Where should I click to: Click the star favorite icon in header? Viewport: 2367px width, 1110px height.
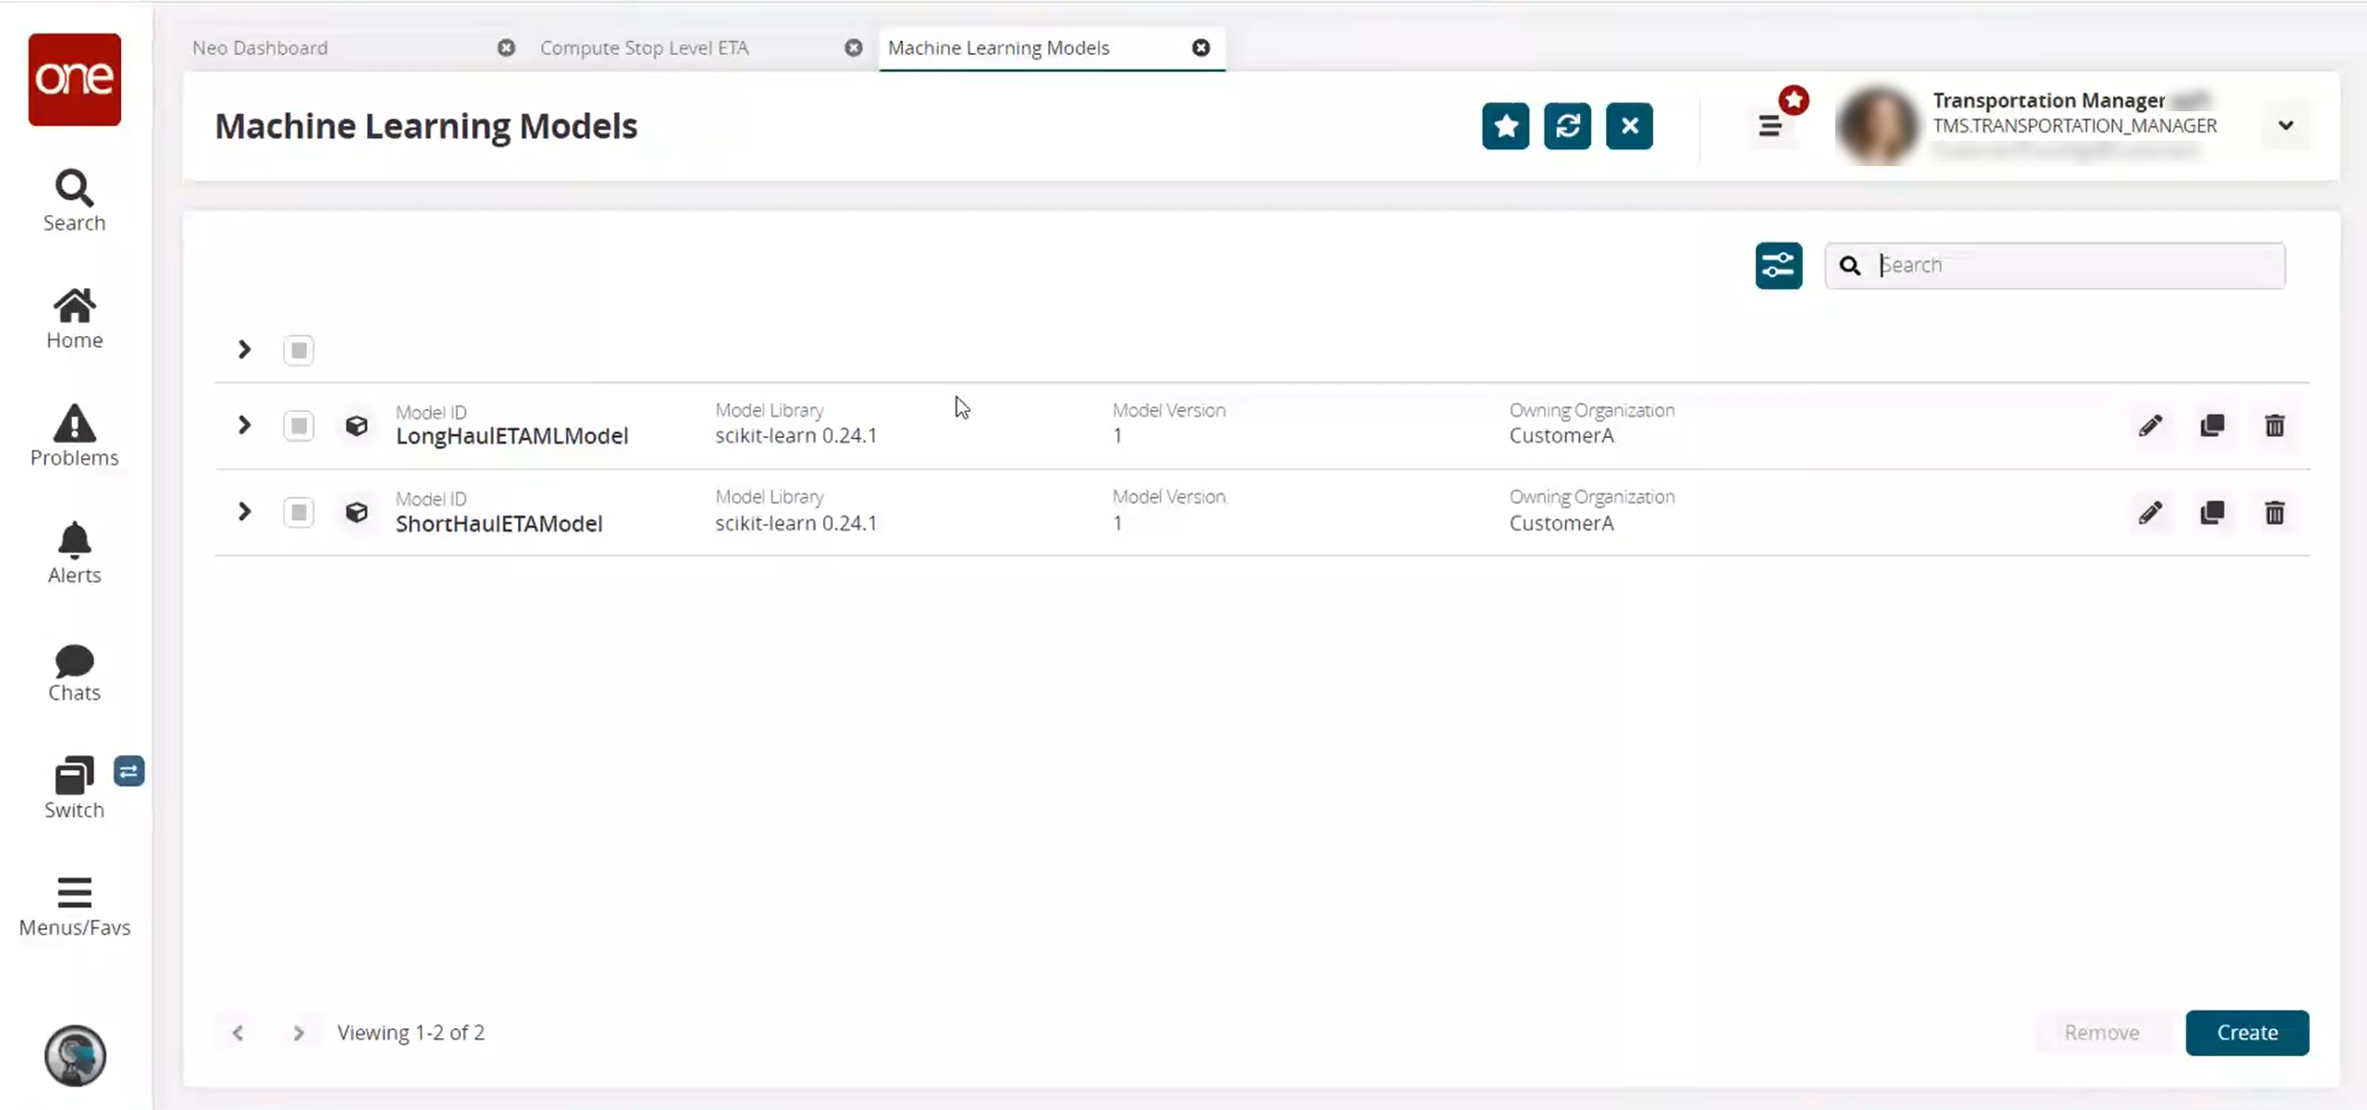[x=1505, y=126]
